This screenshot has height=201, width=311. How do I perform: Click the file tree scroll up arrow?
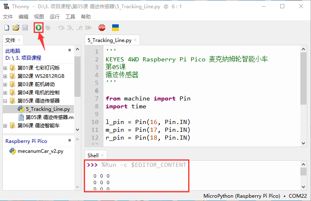pyautogui.click(x=78, y=49)
